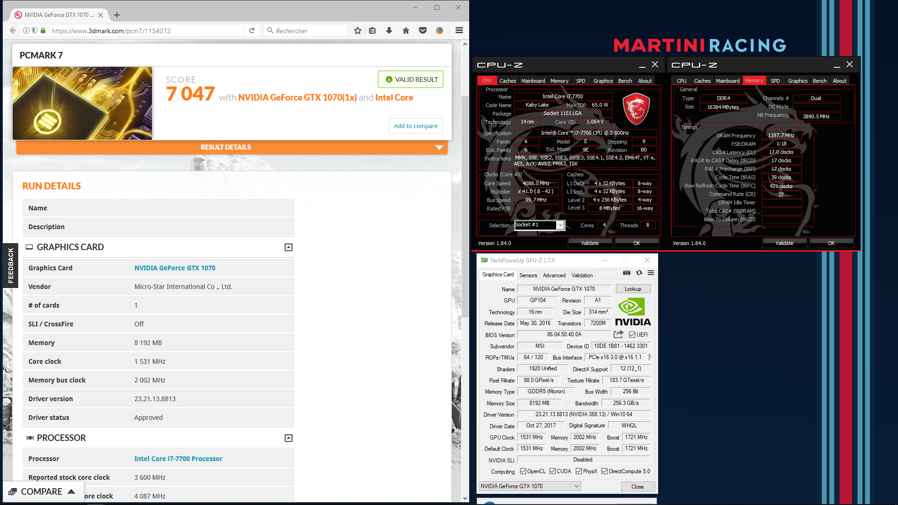Click the bus interface question mark

pyautogui.click(x=649, y=357)
